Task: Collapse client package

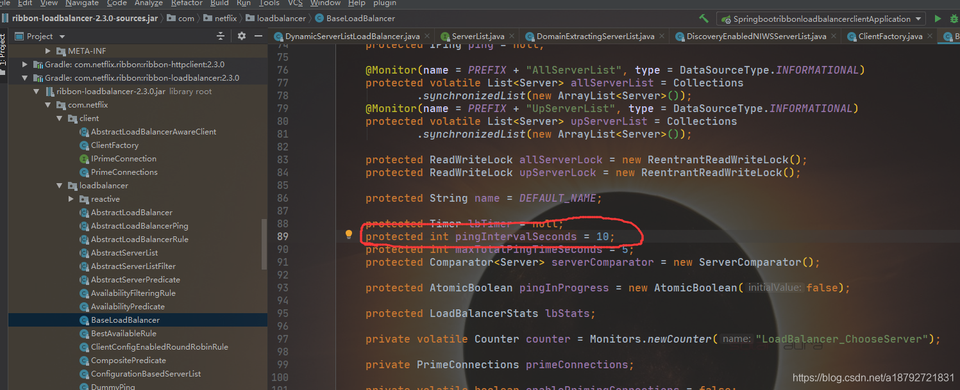Action: (59, 118)
